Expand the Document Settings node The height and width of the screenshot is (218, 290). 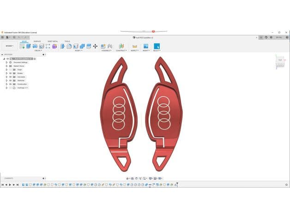(6, 62)
